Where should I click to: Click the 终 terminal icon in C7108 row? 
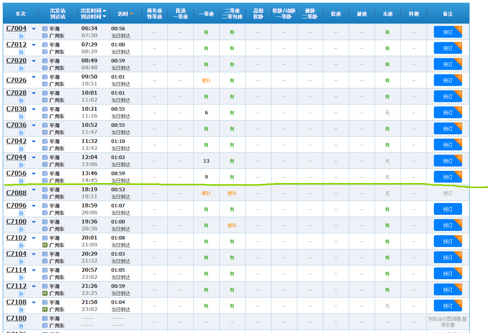[x=45, y=309]
